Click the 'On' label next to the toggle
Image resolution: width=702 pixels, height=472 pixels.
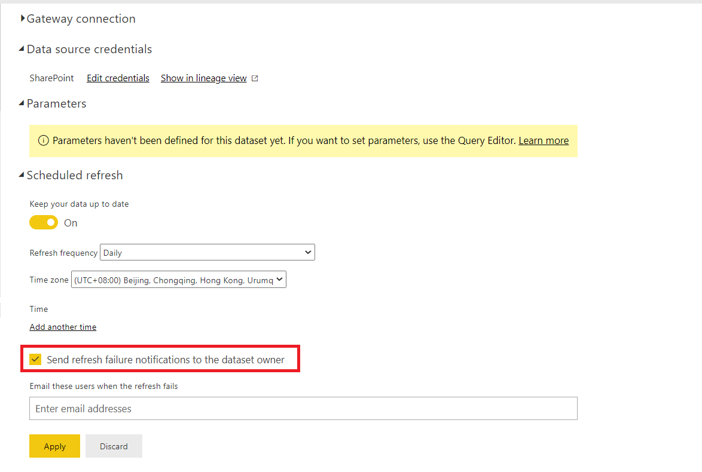point(71,223)
